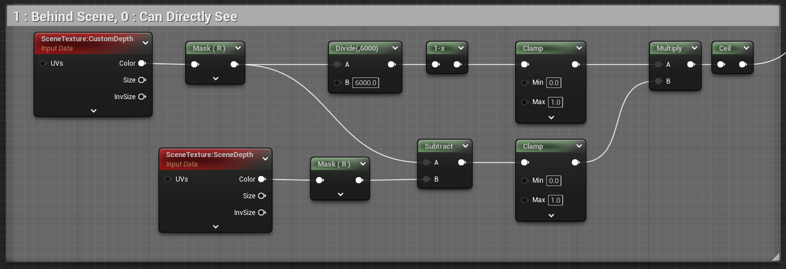Click the Max 1.0 field on Clamp fed by Subtract
The width and height of the screenshot is (786, 269).
[555, 200]
